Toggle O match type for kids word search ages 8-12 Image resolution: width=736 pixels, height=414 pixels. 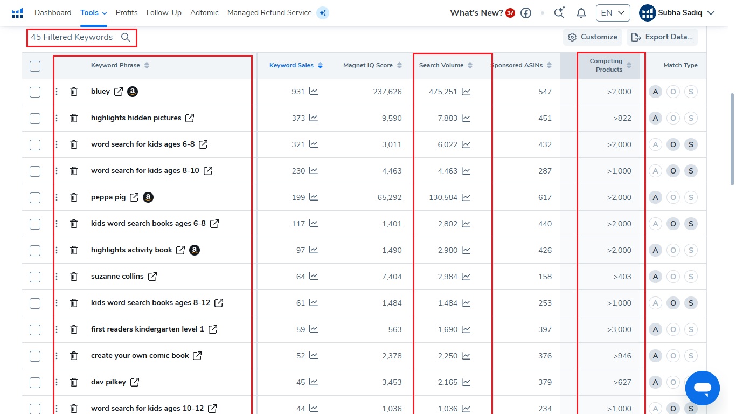(x=673, y=303)
